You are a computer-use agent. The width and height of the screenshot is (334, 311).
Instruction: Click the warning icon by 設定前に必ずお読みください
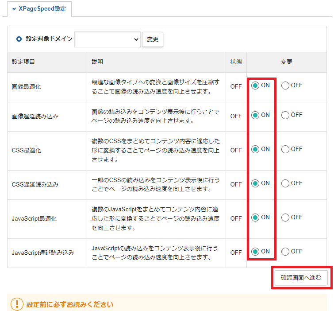tap(17, 304)
